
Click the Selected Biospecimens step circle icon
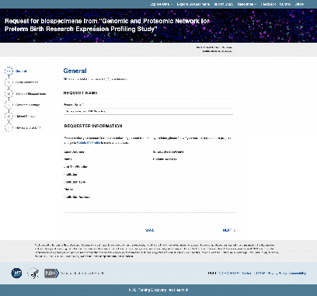9,93
